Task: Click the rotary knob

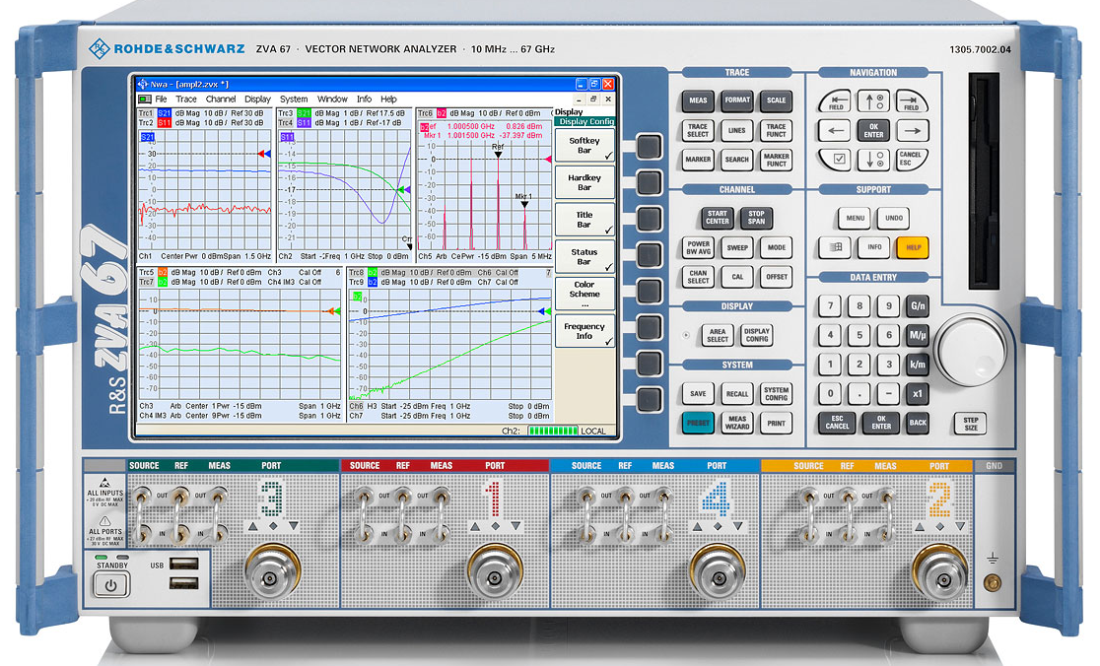Action: (972, 349)
